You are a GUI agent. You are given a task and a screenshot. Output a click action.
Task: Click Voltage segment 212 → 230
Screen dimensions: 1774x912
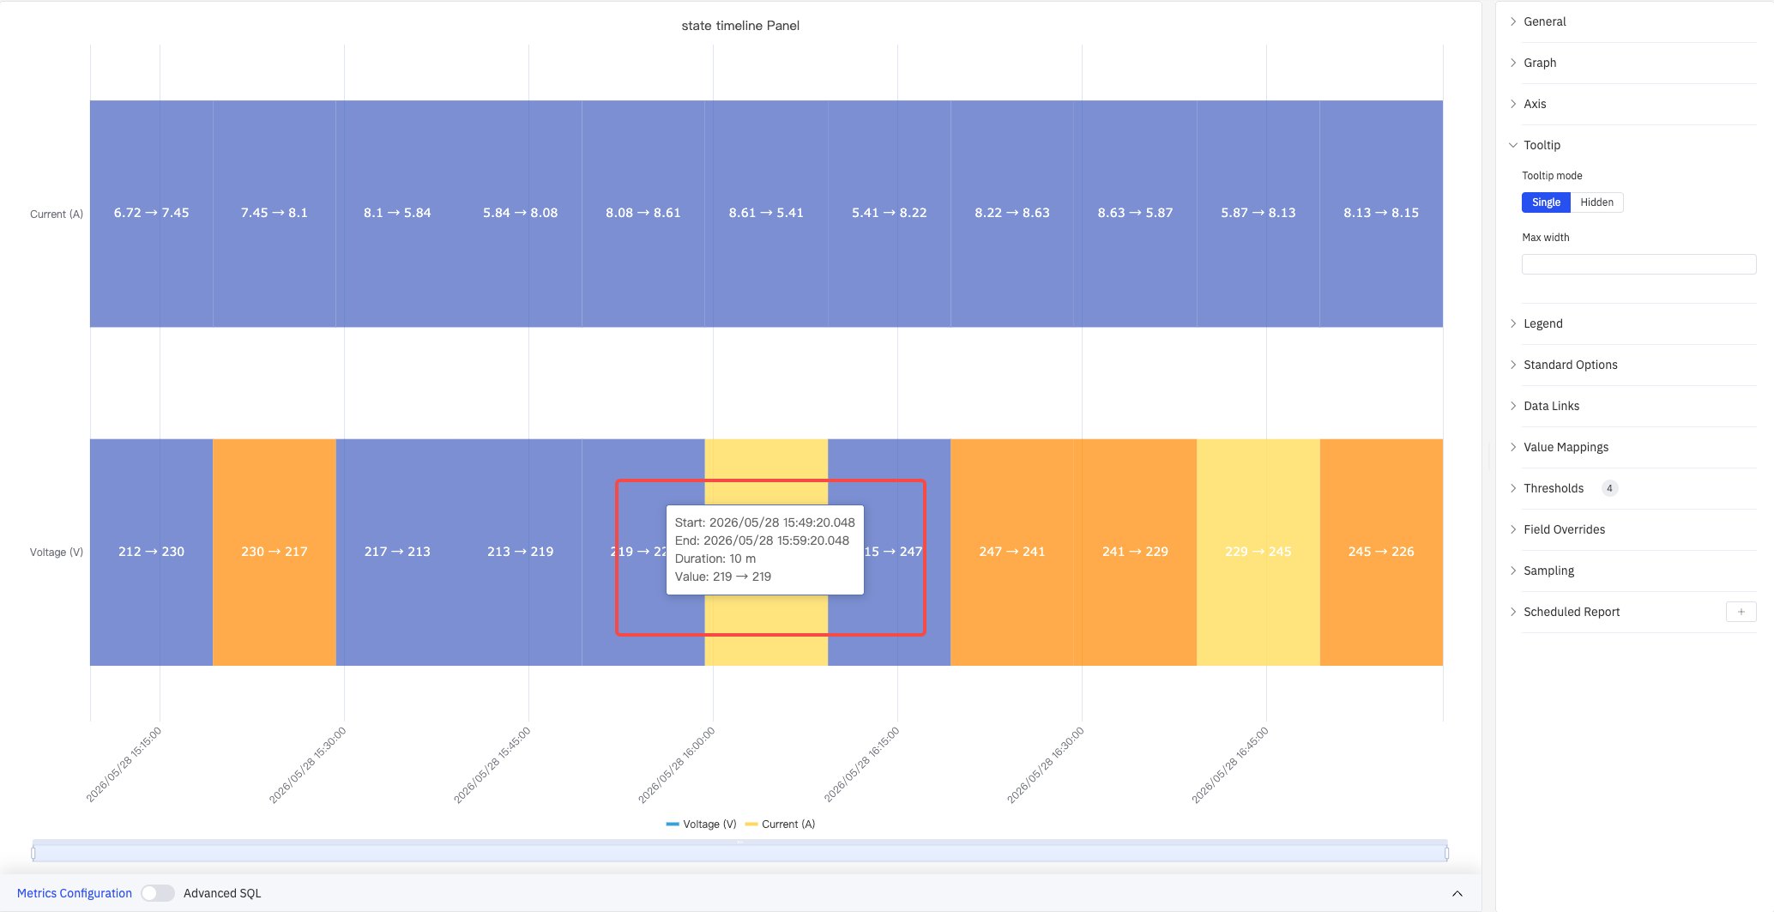tap(151, 552)
